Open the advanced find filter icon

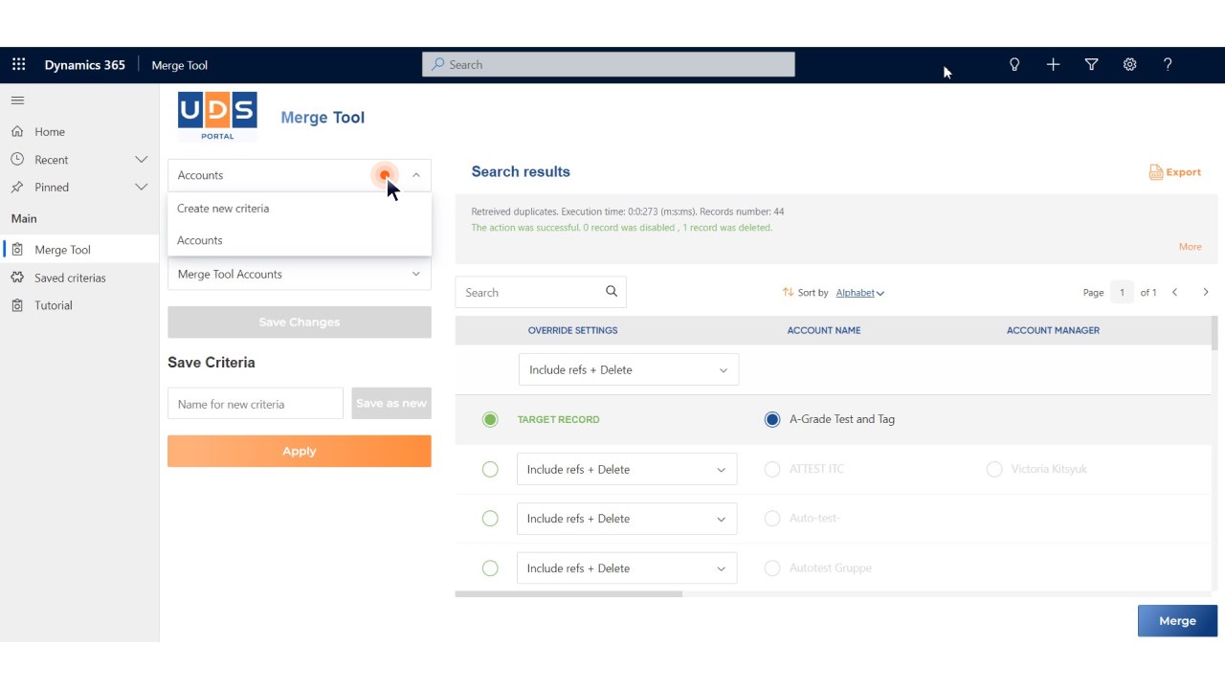(x=1091, y=65)
